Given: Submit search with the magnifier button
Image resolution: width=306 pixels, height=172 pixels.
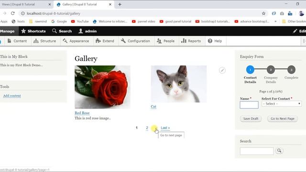Looking at the screenshot, I should 279,150.
